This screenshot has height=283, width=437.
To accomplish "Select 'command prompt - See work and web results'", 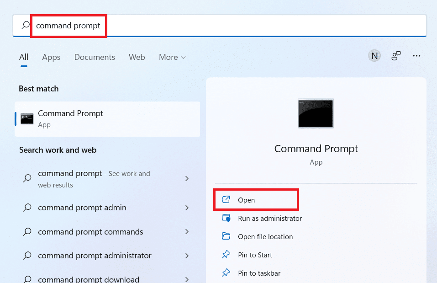I will click(107, 179).
